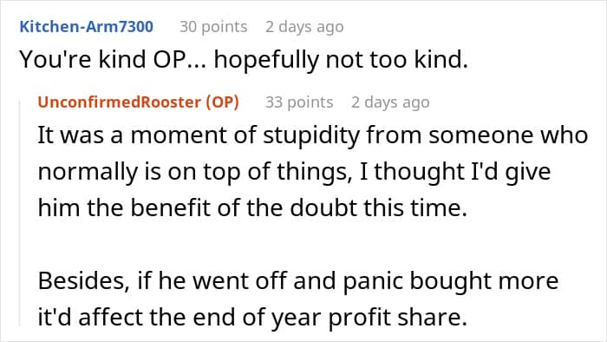Click the (OP) tag beside UnconfirmedRooster
The height and width of the screenshot is (342, 607).
coord(222,102)
